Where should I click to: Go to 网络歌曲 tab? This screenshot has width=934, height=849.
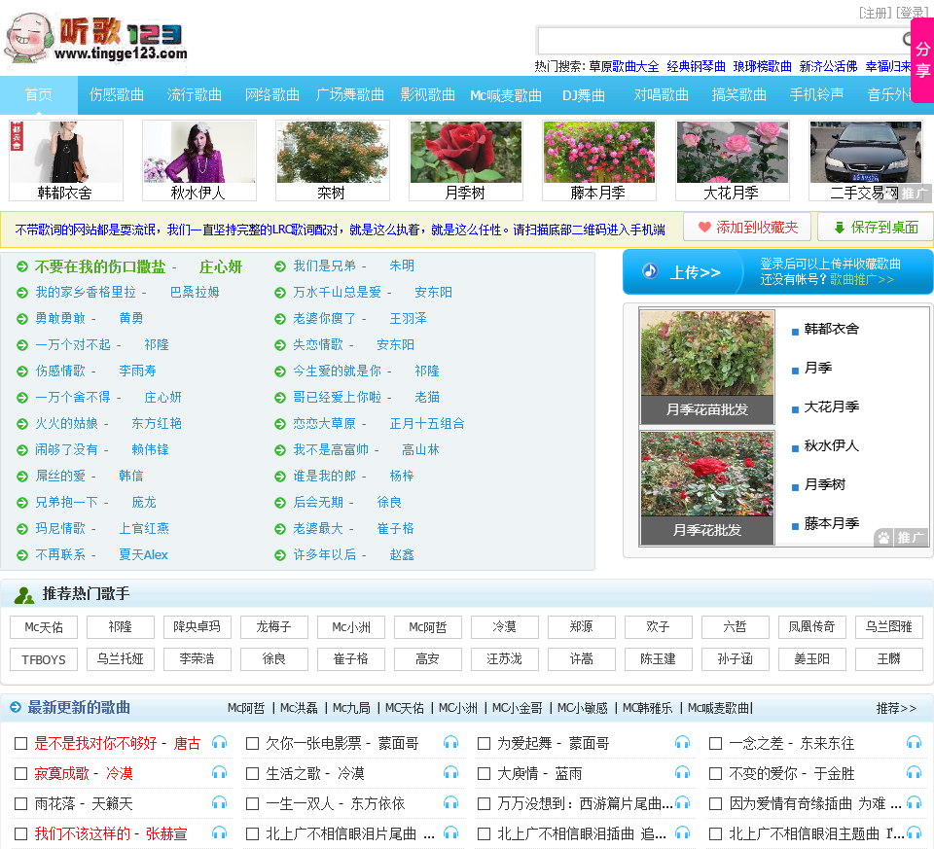(x=272, y=94)
